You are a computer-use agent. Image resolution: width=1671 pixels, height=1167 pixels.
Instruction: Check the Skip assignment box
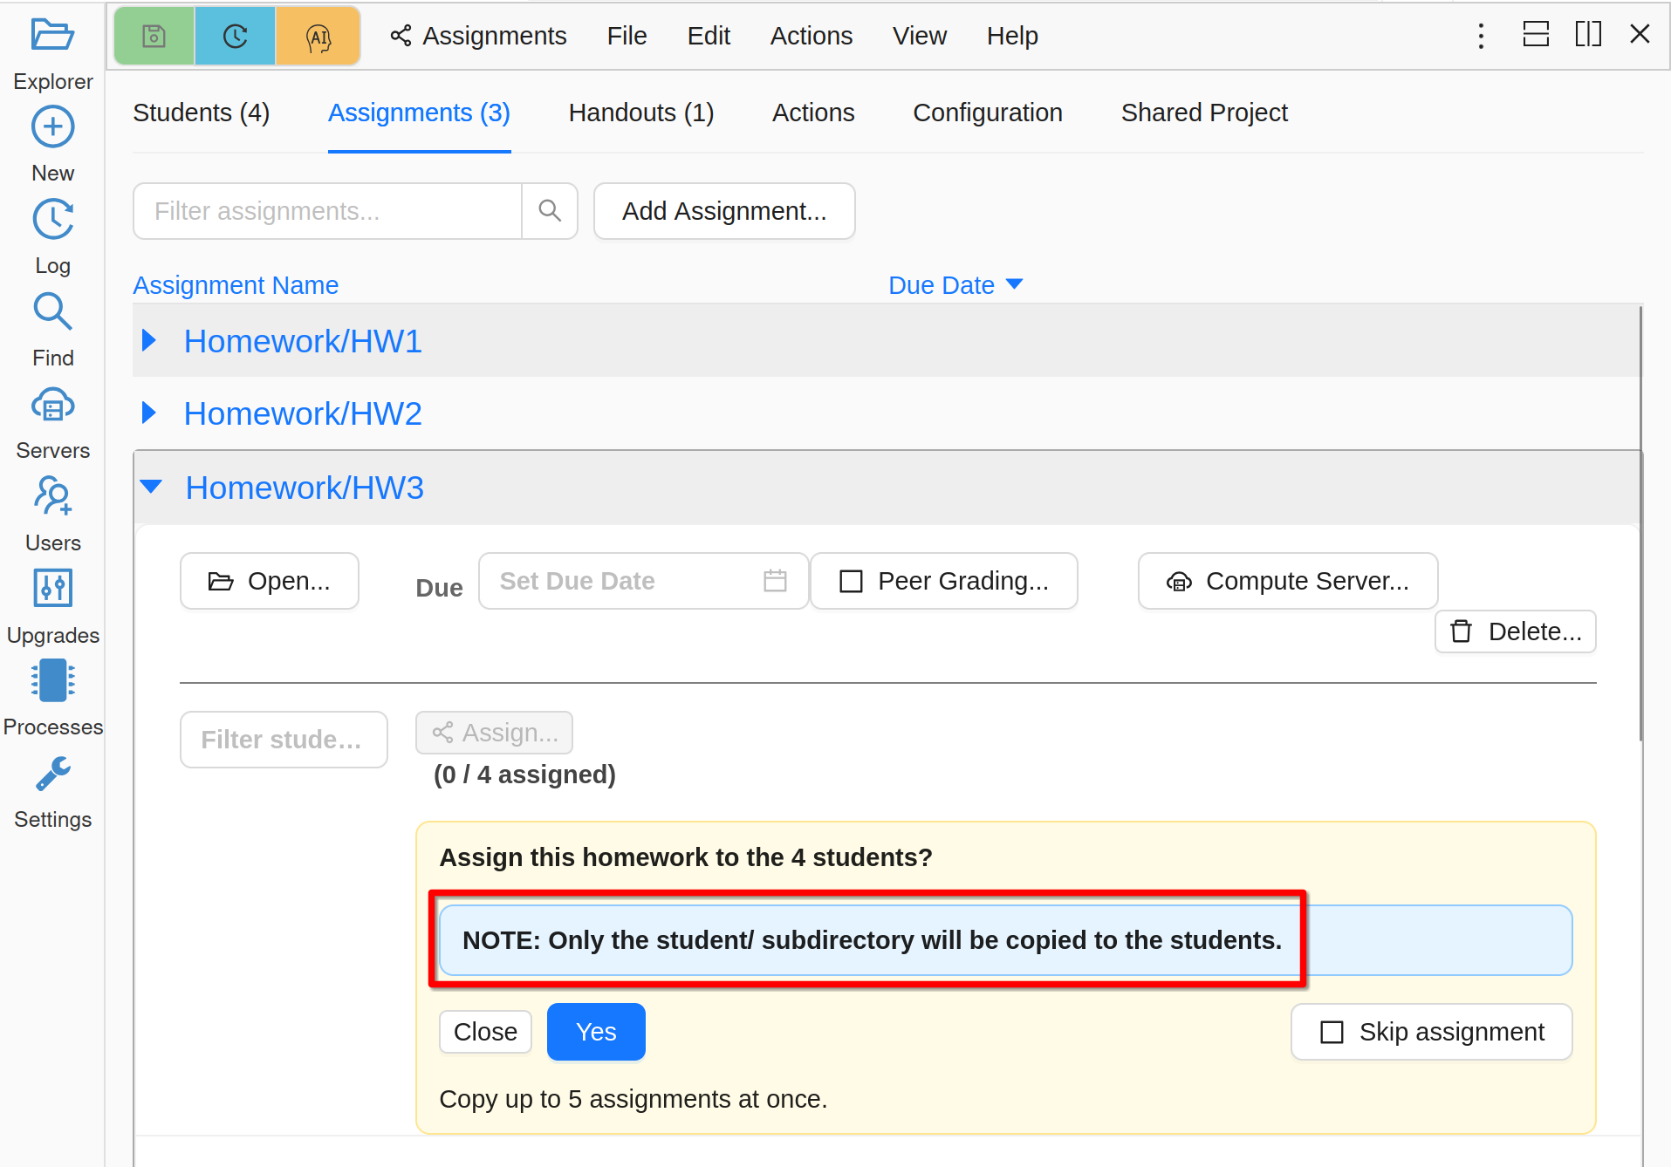click(x=1332, y=1032)
